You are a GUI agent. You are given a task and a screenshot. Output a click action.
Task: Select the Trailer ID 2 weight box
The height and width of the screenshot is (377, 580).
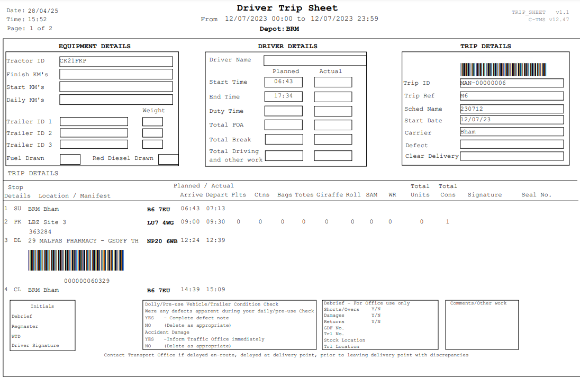pos(152,133)
